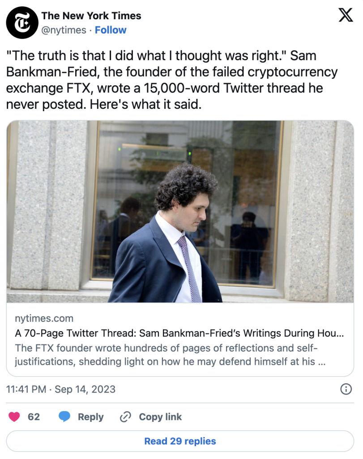The height and width of the screenshot is (459, 363).
Task: Click the nytimes.com domain in link card
Action: pos(44,319)
